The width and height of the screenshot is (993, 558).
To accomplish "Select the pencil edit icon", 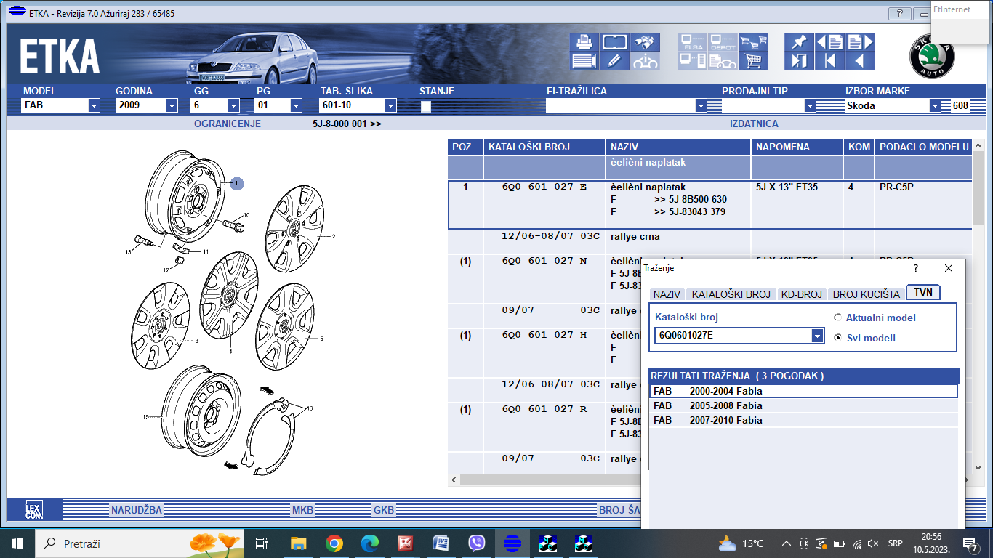I will (614, 61).
